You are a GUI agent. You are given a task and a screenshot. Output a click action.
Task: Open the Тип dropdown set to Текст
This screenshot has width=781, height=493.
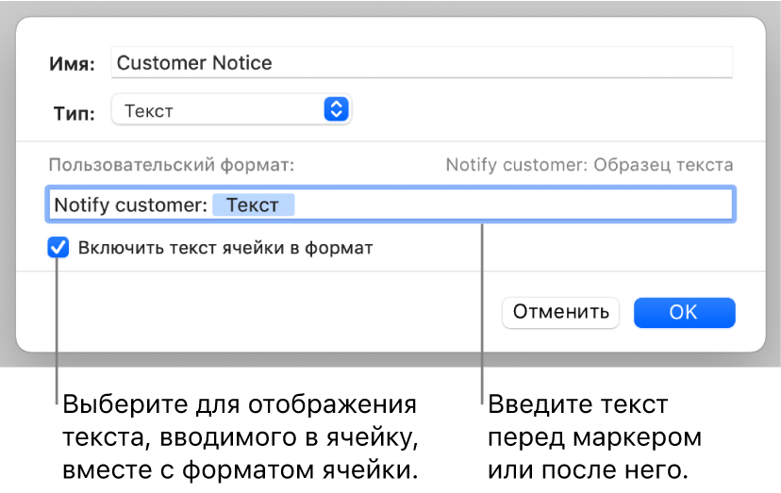tap(231, 110)
